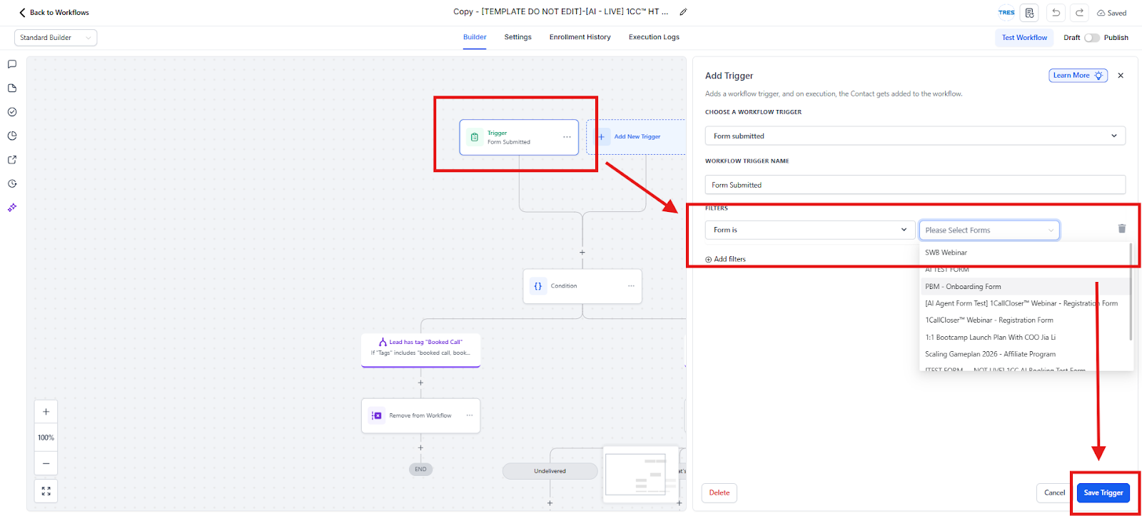The width and height of the screenshot is (1142, 516).
Task: Click the Undelivered branch node
Action: pyautogui.click(x=550, y=471)
